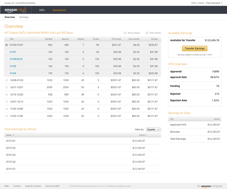
Task: Expand the 12/28-01/03 week row
Action: point(7,80)
